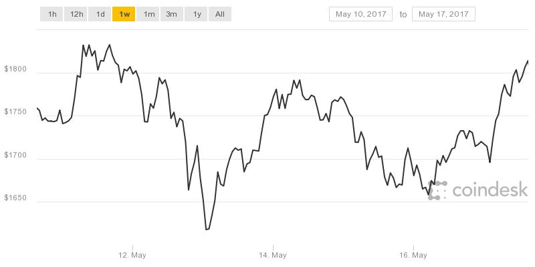535x267 pixels.
Task: Click the coindesk logo icon
Action: point(438,190)
